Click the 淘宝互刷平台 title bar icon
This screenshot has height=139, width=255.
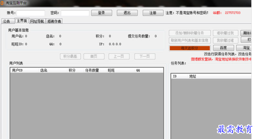point(2,3)
